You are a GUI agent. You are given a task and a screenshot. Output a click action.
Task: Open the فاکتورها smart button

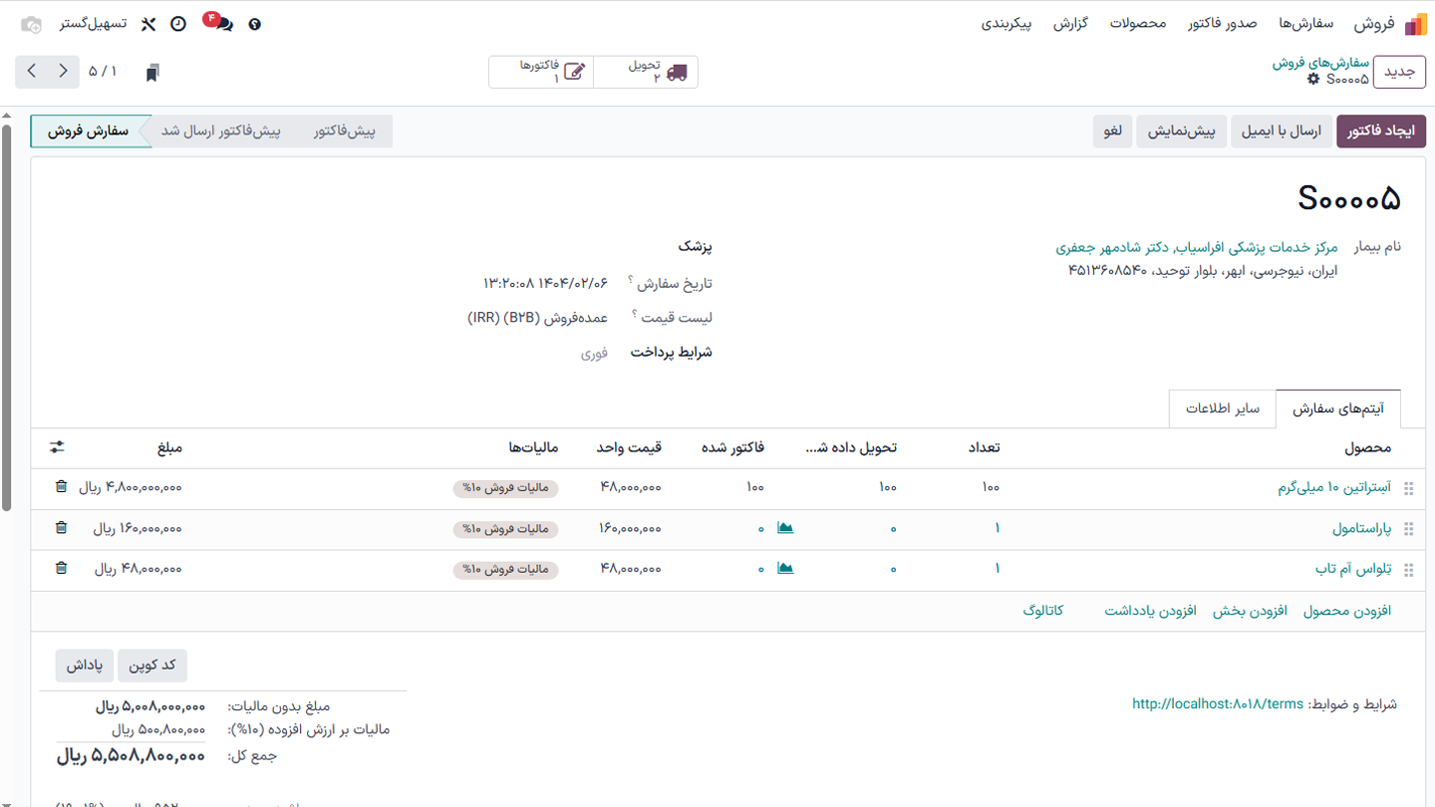coord(543,71)
